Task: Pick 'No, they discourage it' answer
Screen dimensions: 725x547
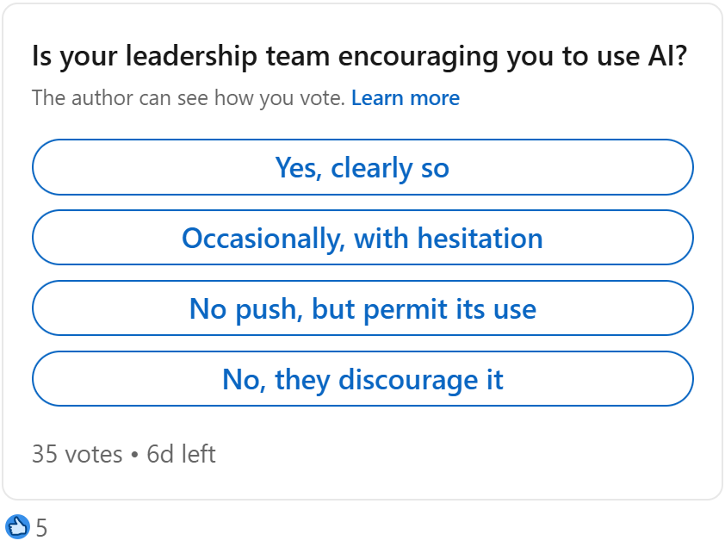Action: [x=362, y=378]
